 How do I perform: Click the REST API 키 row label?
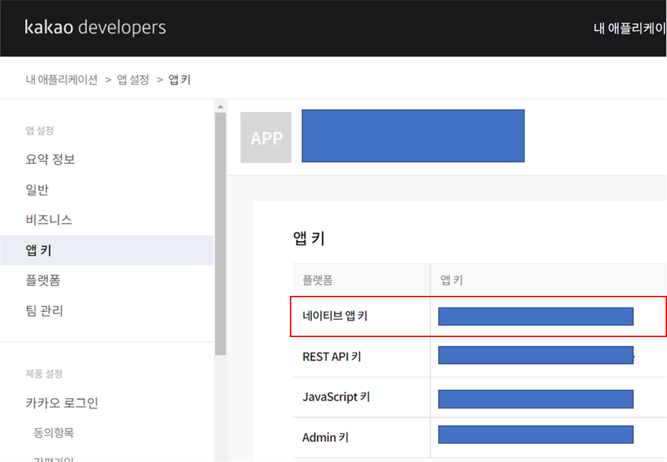pyautogui.click(x=332, y=356)
